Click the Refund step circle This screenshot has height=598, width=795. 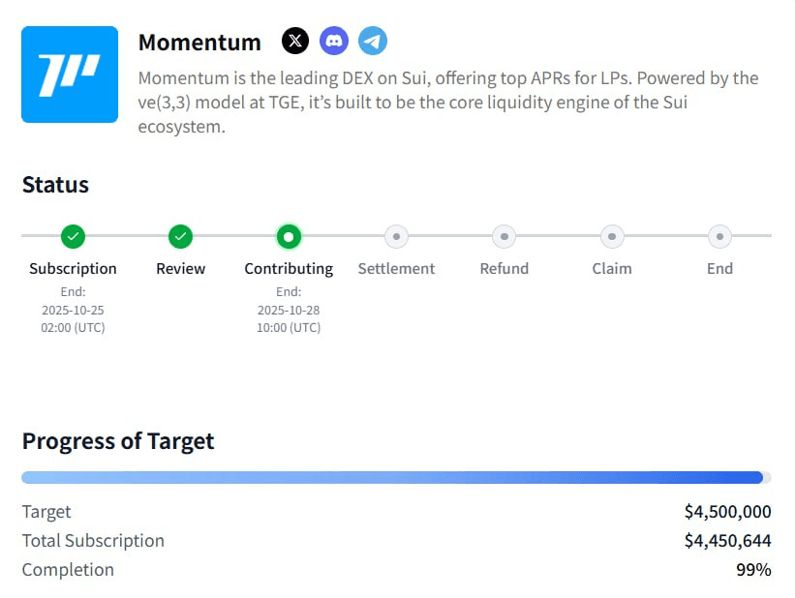pos(504,235)
